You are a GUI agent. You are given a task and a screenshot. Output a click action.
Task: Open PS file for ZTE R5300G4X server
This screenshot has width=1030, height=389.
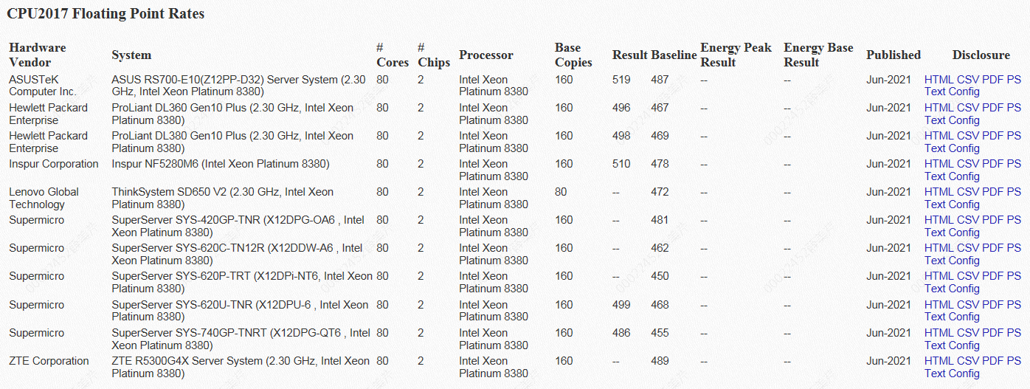[1014, 361]
